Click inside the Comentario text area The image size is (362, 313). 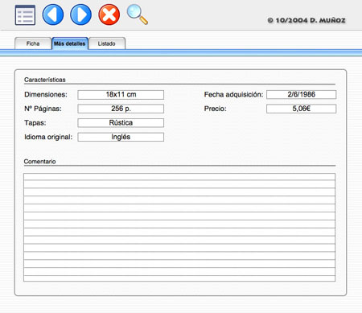coord(179,228)
